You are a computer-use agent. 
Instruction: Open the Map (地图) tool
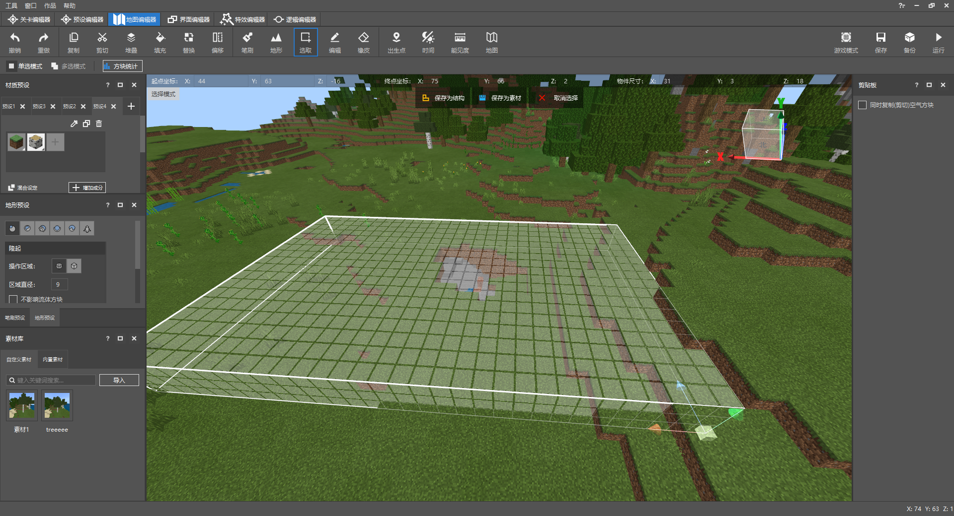492,42
